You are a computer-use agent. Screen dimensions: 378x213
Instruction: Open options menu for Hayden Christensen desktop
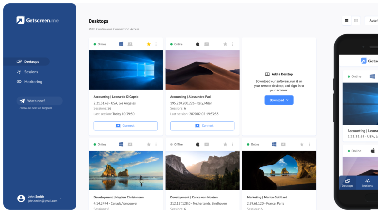(156, 144)
